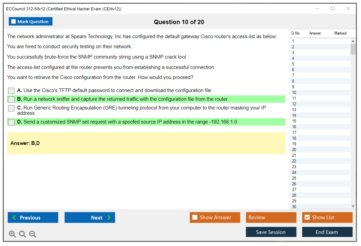Uncheck the Show List option

307,218
